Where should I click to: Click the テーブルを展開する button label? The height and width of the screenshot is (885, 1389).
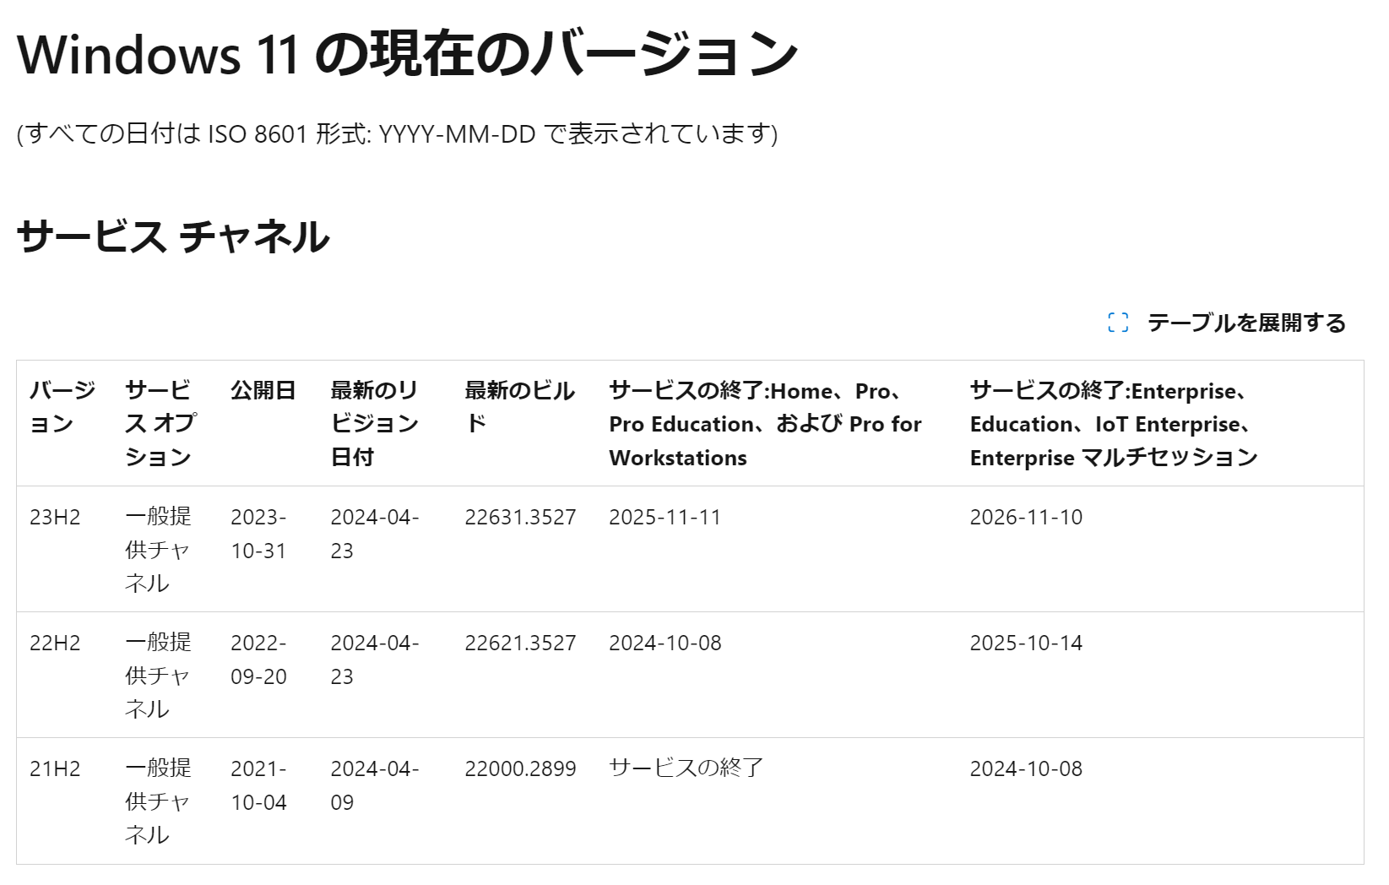point(1246,323)
